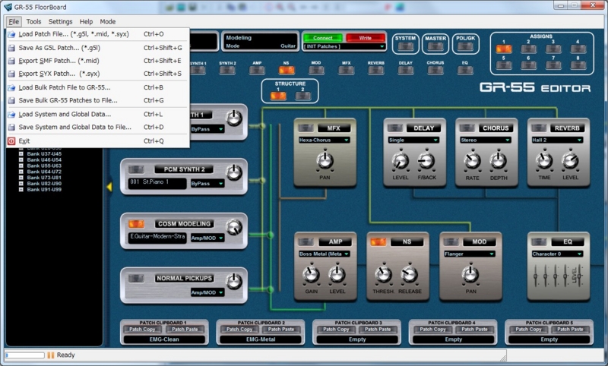Click the Exit power icon in File menu
This screenshot has width=608, height=366.
[11, 141]
